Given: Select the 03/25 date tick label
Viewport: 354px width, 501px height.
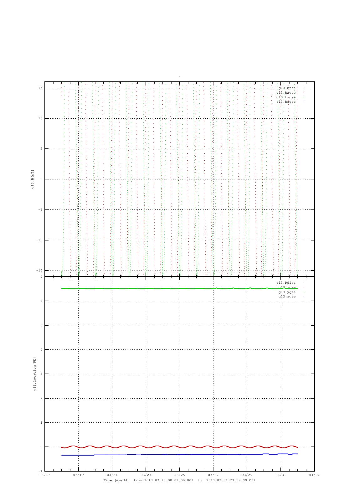Looking at the screenshot, I should point(180,475).
